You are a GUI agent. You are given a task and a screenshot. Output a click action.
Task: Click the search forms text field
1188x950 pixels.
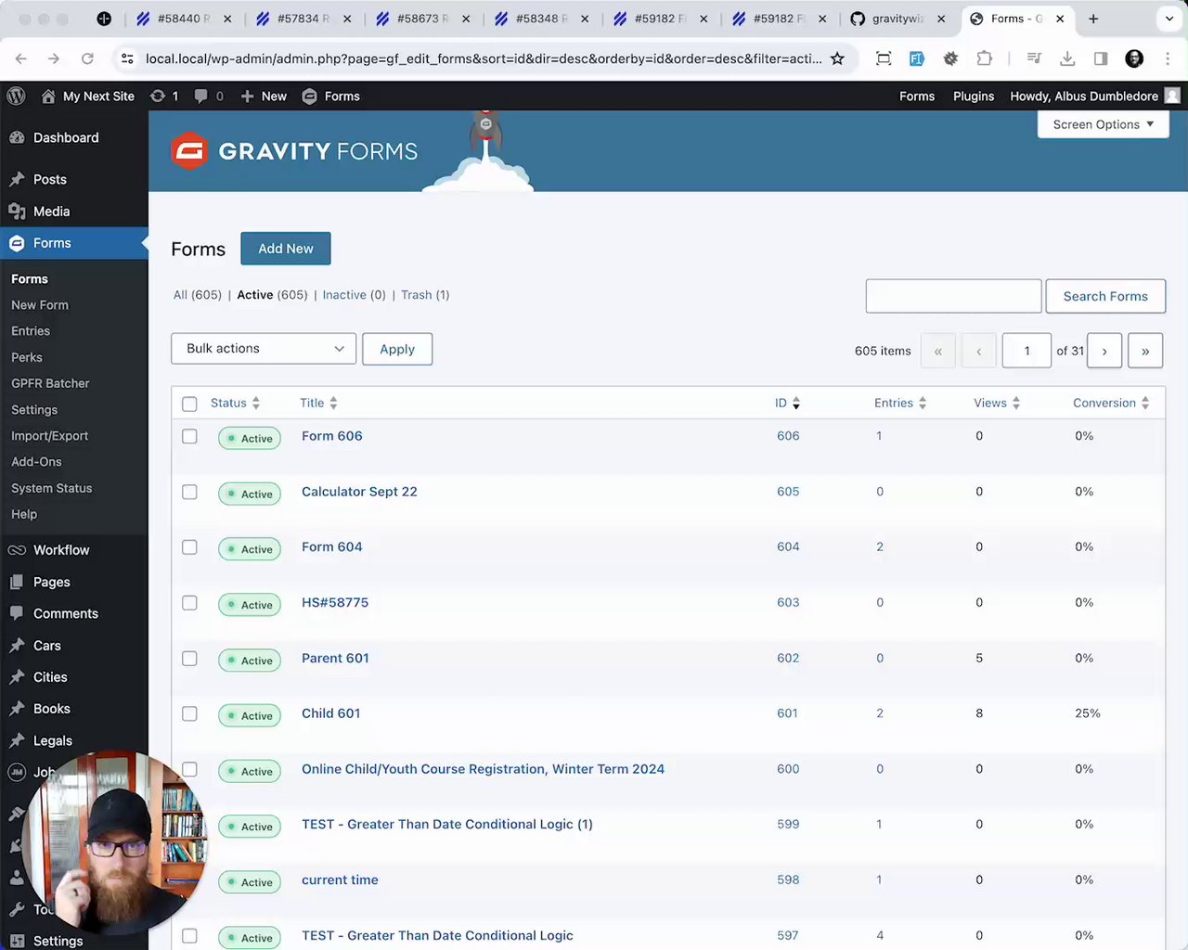click(953, 296)
